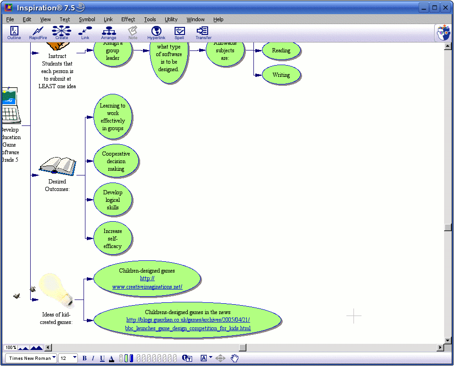
Task: Select the green fill color swatch
Action: (126, 358)
